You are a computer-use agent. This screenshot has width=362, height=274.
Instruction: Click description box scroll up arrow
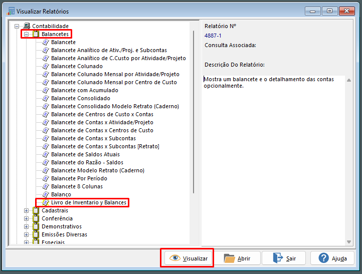point(349,80)
